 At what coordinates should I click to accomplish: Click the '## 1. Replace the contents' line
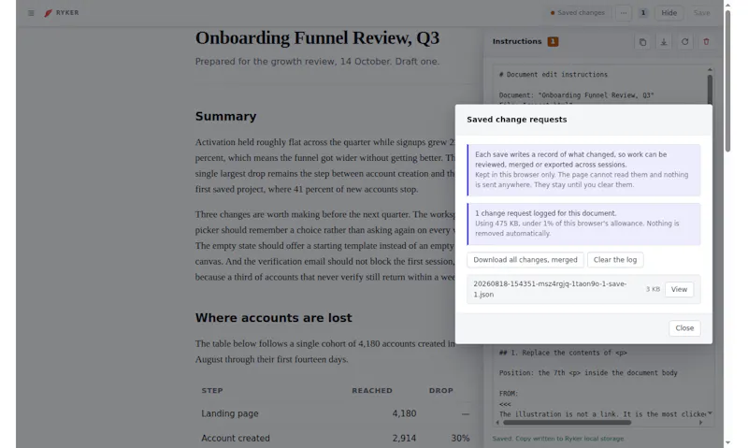(x=563, y=353)
